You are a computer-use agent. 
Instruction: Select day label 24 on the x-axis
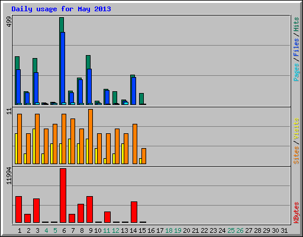[222, 230]
